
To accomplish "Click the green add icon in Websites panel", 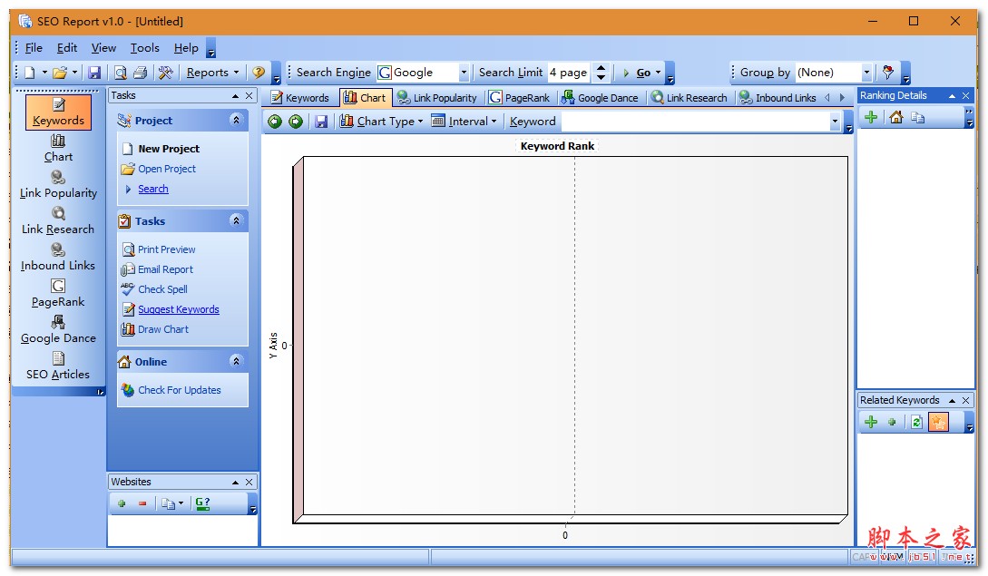I will (122, 503).
